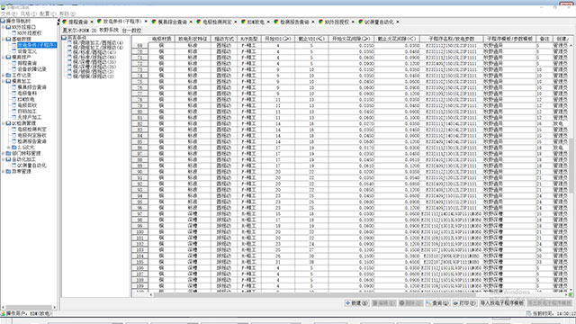
Task: Click the folder icon beside 工作记录
Action: (x=8, y=75)
